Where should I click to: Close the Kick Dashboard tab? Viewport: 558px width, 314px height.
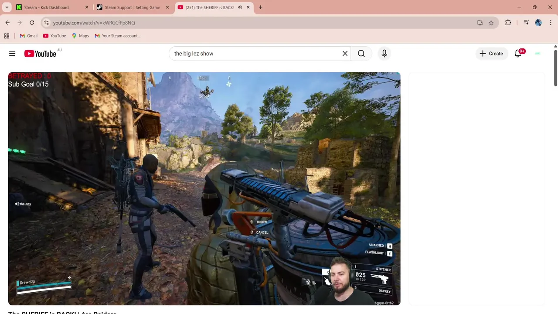pyautogui.click(x=87, y=7)
